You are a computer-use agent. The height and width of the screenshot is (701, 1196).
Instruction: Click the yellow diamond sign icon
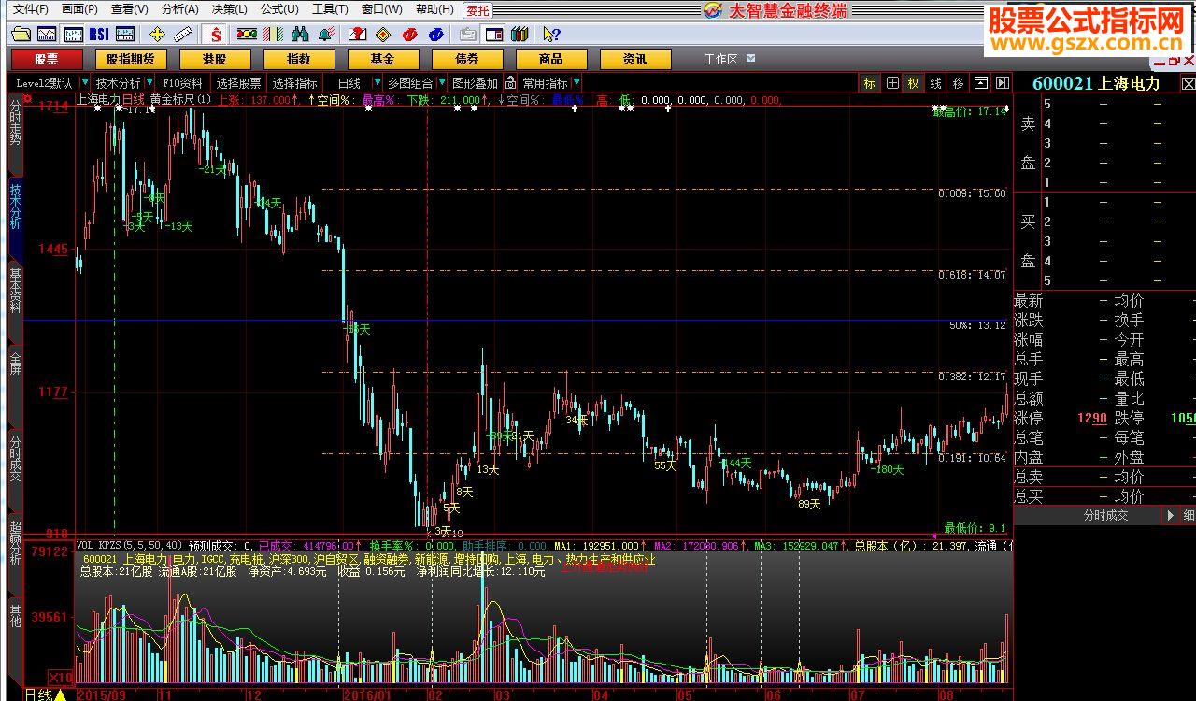(x=382, y=35)
